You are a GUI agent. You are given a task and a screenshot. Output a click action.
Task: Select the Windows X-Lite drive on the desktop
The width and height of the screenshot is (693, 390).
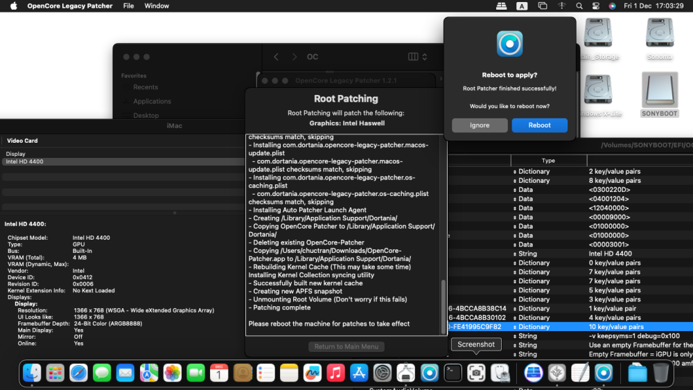pos(598,94)
